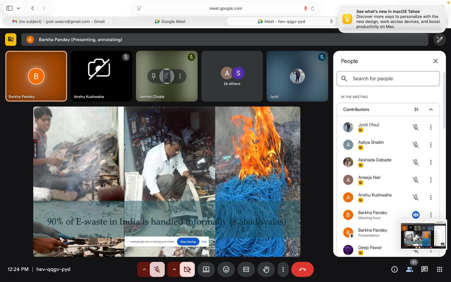The width and height of the screenshot is (451, 282).
Task: Leave the call with red button
Action: 302,269
